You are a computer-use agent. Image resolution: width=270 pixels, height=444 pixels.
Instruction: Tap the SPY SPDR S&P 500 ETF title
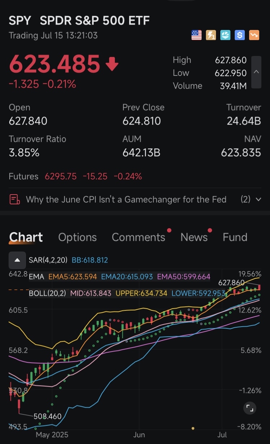click(x=79, y=21)
